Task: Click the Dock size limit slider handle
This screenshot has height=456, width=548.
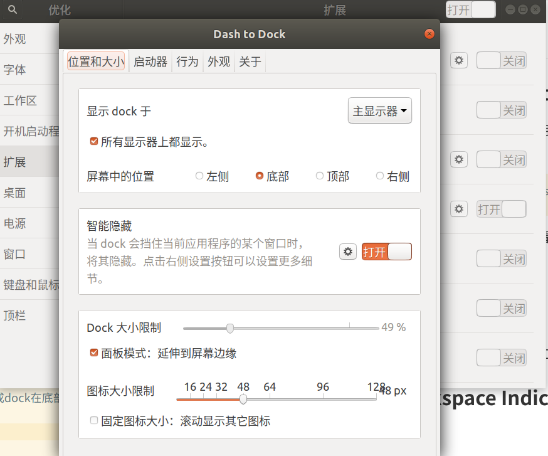Action: [x=230, y=328]
